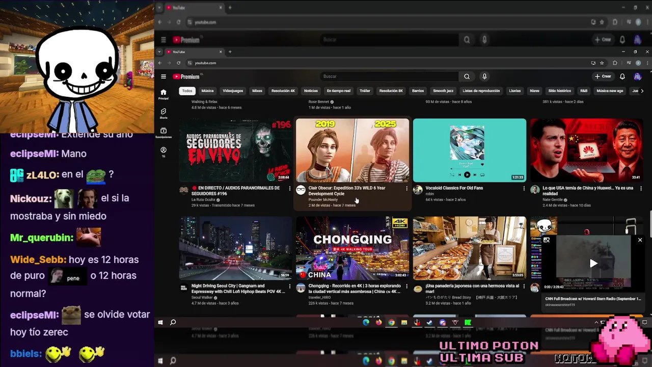Open options for Night Driving Seoul video
Image resolution: width=652 pixels, height=367 pixels.
point(290,286)
